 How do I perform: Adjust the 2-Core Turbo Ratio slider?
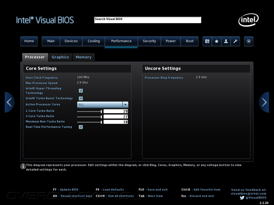[89, 117]
